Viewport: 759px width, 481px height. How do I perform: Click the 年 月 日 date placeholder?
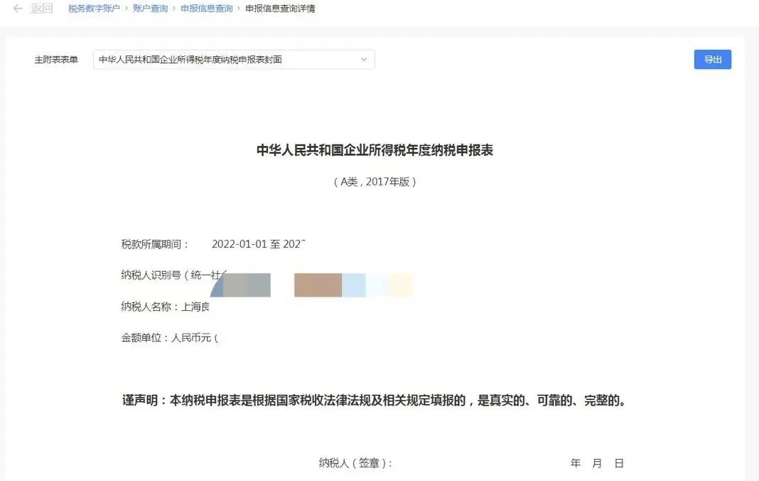[x=597, y=463]
